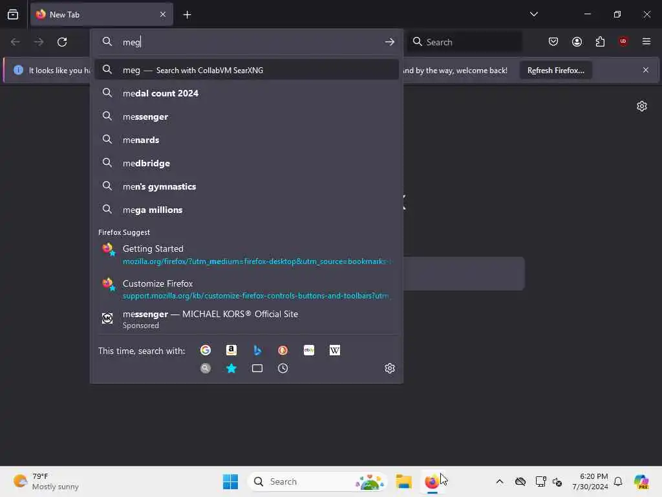Search this time with Google
Viewport: 662px width, 497px height.
(x=206, y=350)
